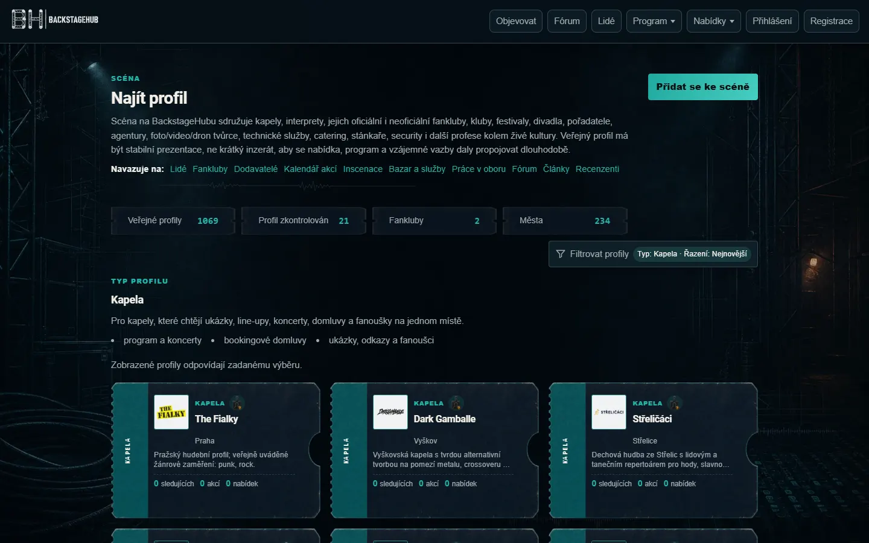Click the Registrace button

[832, 21]
